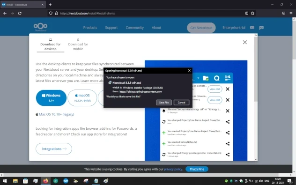
Task: Click the volume icon in system tray
Action: coord(261,181)
